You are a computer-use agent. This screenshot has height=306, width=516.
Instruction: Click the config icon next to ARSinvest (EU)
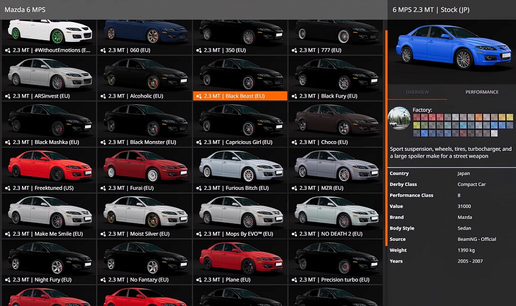7,96
